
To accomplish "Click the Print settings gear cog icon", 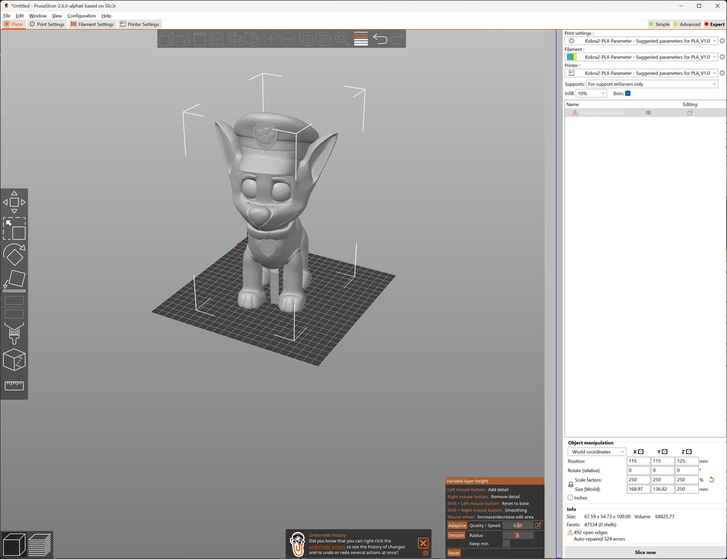I will click(722, 41).
